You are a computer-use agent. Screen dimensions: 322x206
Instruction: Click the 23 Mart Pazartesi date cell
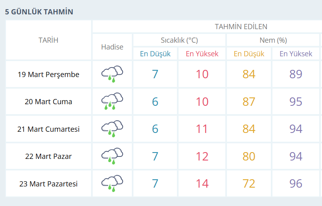[48, 184]
